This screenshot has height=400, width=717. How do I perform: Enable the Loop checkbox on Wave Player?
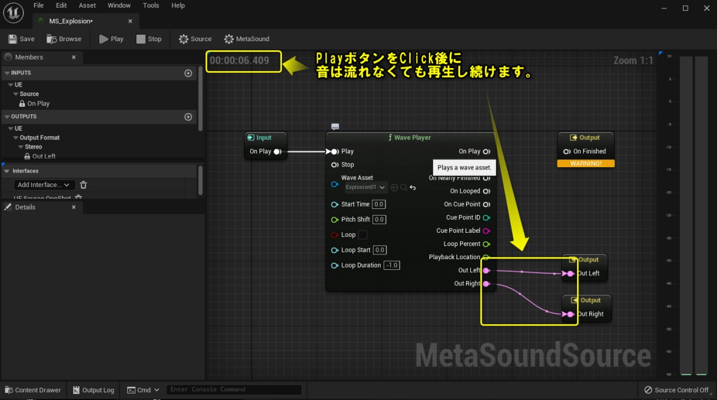(x=361, y=235)
